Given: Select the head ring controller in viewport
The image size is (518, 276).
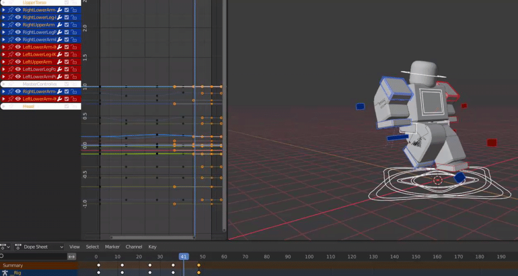Looking at the screenshot, I should [424, 74].
